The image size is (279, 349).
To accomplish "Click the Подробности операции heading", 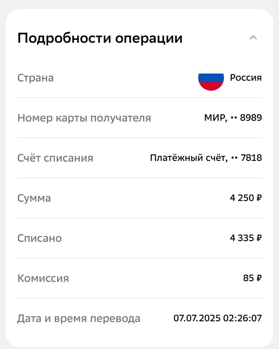I will (x=100, y=38).
